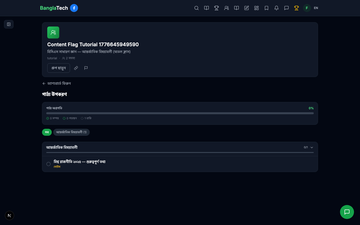This screenshot has height=225, width=360.
Task: Switch language with the EN control
Action: coord(316,8)
